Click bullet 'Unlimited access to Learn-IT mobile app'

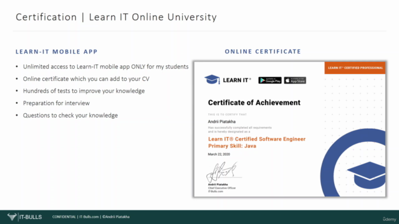tap(105, 67)
